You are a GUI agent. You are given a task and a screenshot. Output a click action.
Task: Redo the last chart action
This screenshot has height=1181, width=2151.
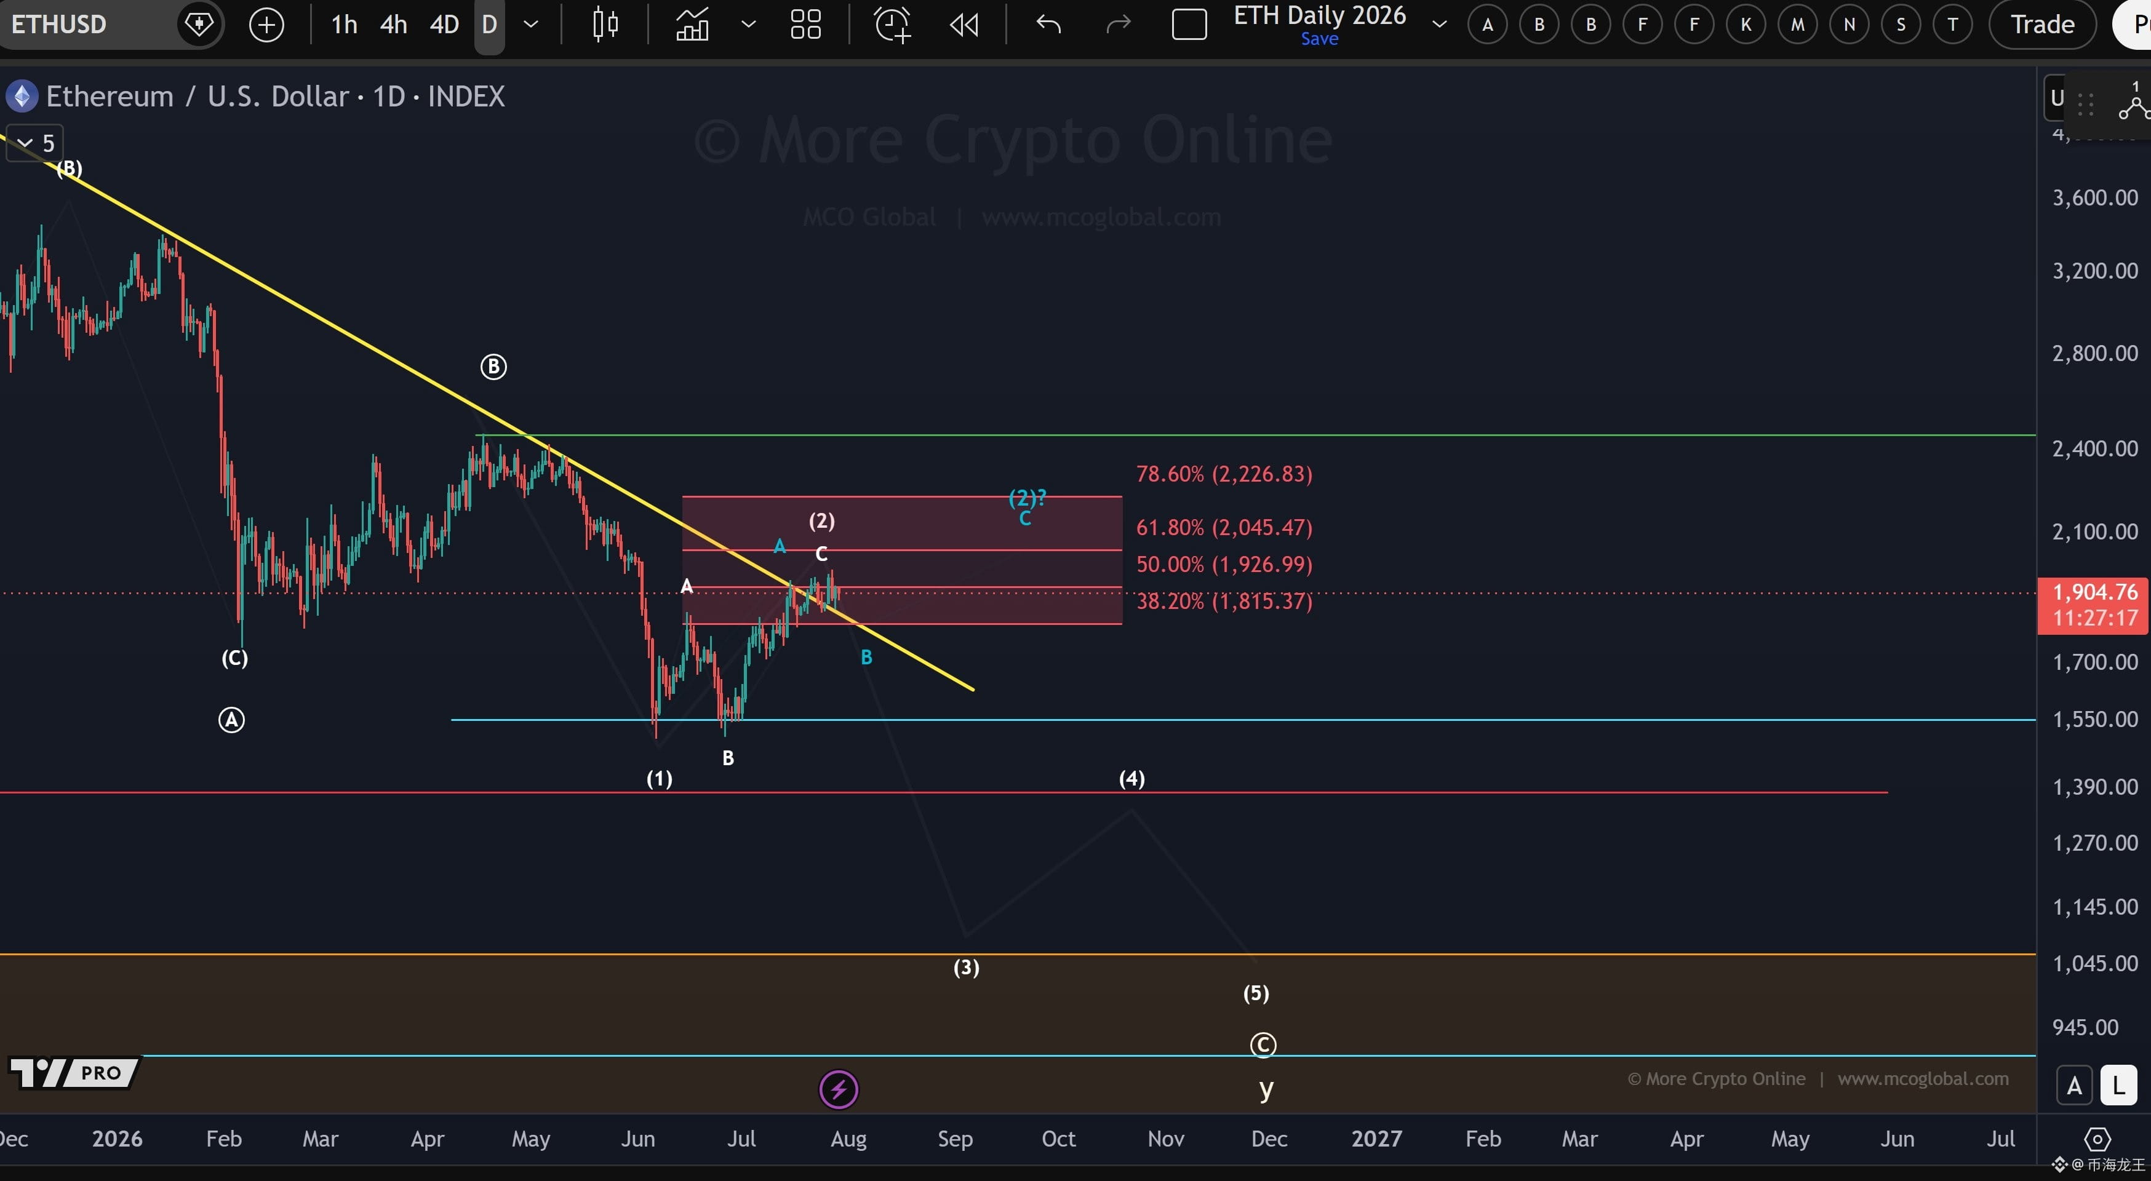coord(1118,24)
